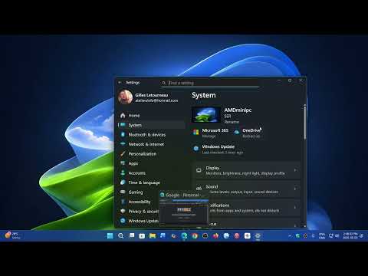
Task: Open Network & internet settings
Action: pyautogui.click(x=151, y=144)
